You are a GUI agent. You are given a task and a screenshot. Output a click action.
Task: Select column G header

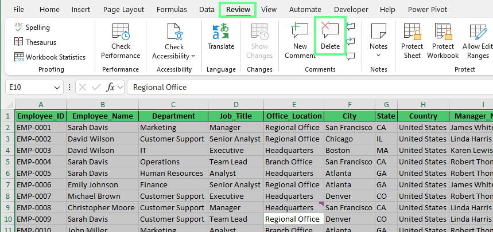click(x=386, y=104)
